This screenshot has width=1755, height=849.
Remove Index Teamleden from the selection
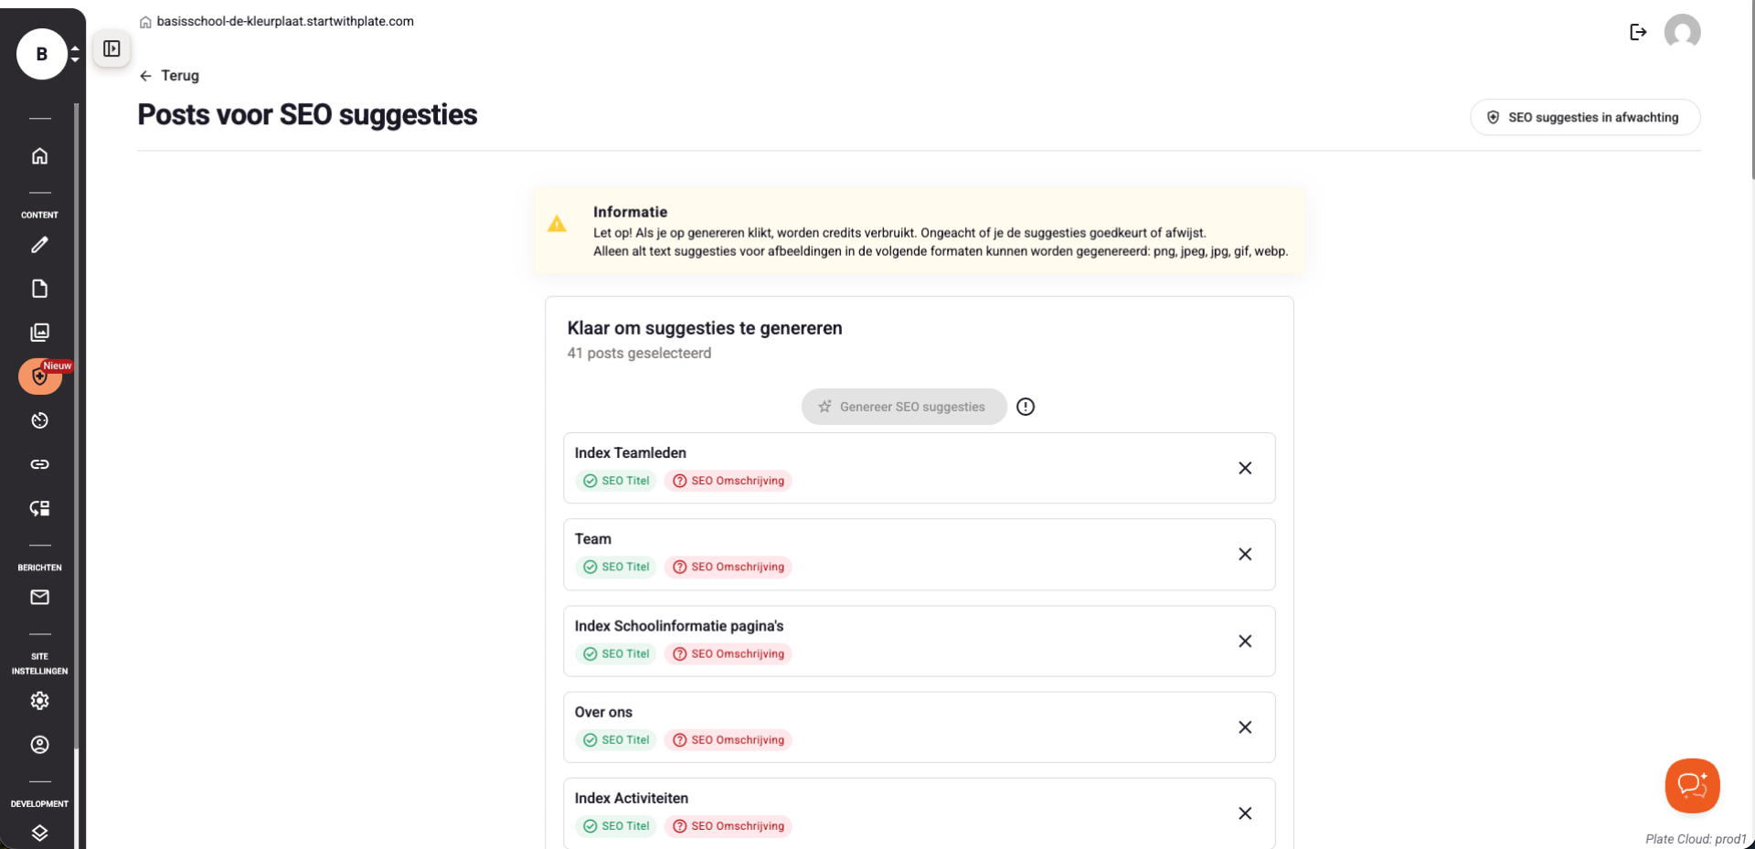(x=1245, y=468)
